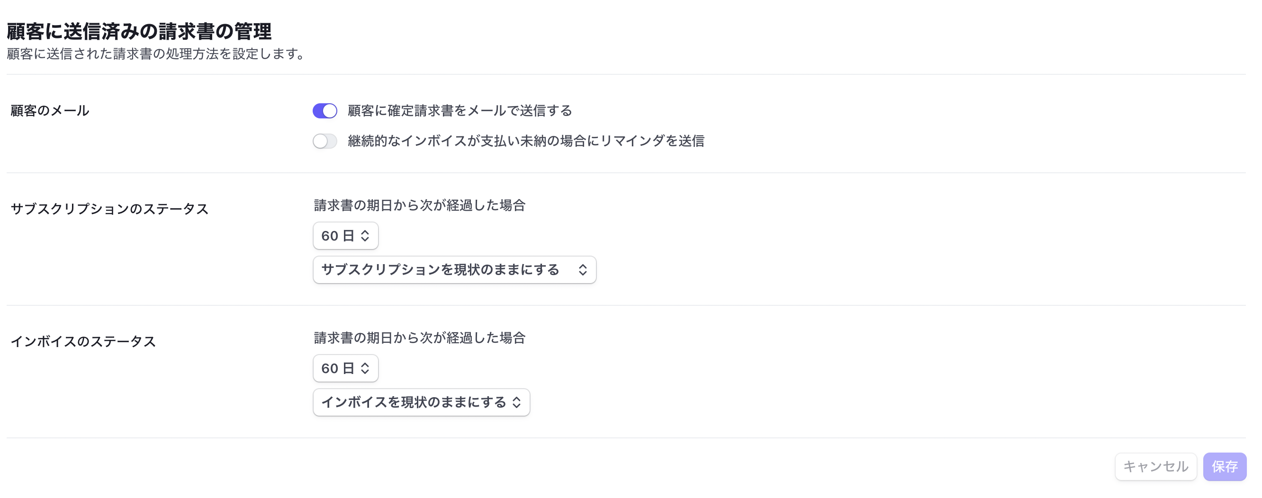
Task: Toggle customer finalized invoice email setting
Action: (325, 111)
